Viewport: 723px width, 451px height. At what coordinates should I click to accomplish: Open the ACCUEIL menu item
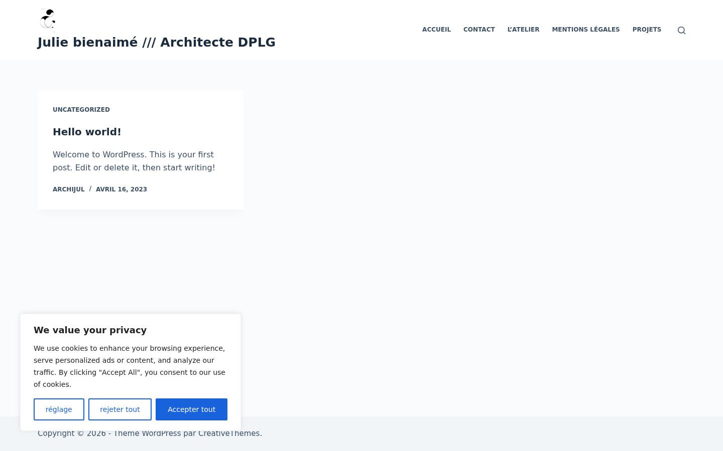[x=436, y=30]
